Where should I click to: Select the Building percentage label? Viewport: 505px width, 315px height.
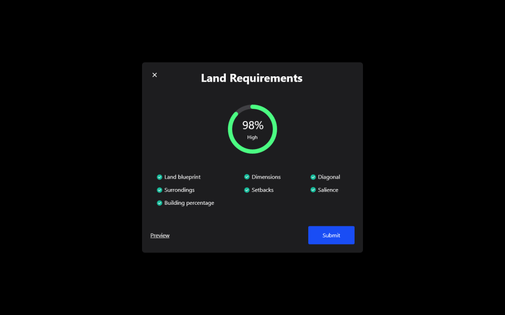[x=189, y=203]
